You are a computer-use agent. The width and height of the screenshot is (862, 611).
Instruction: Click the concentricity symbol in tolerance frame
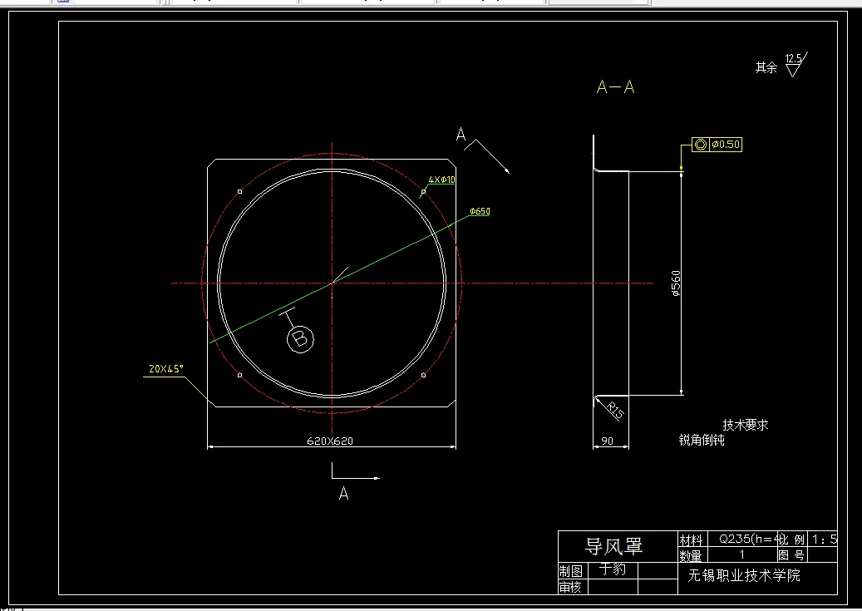point(701,145)
